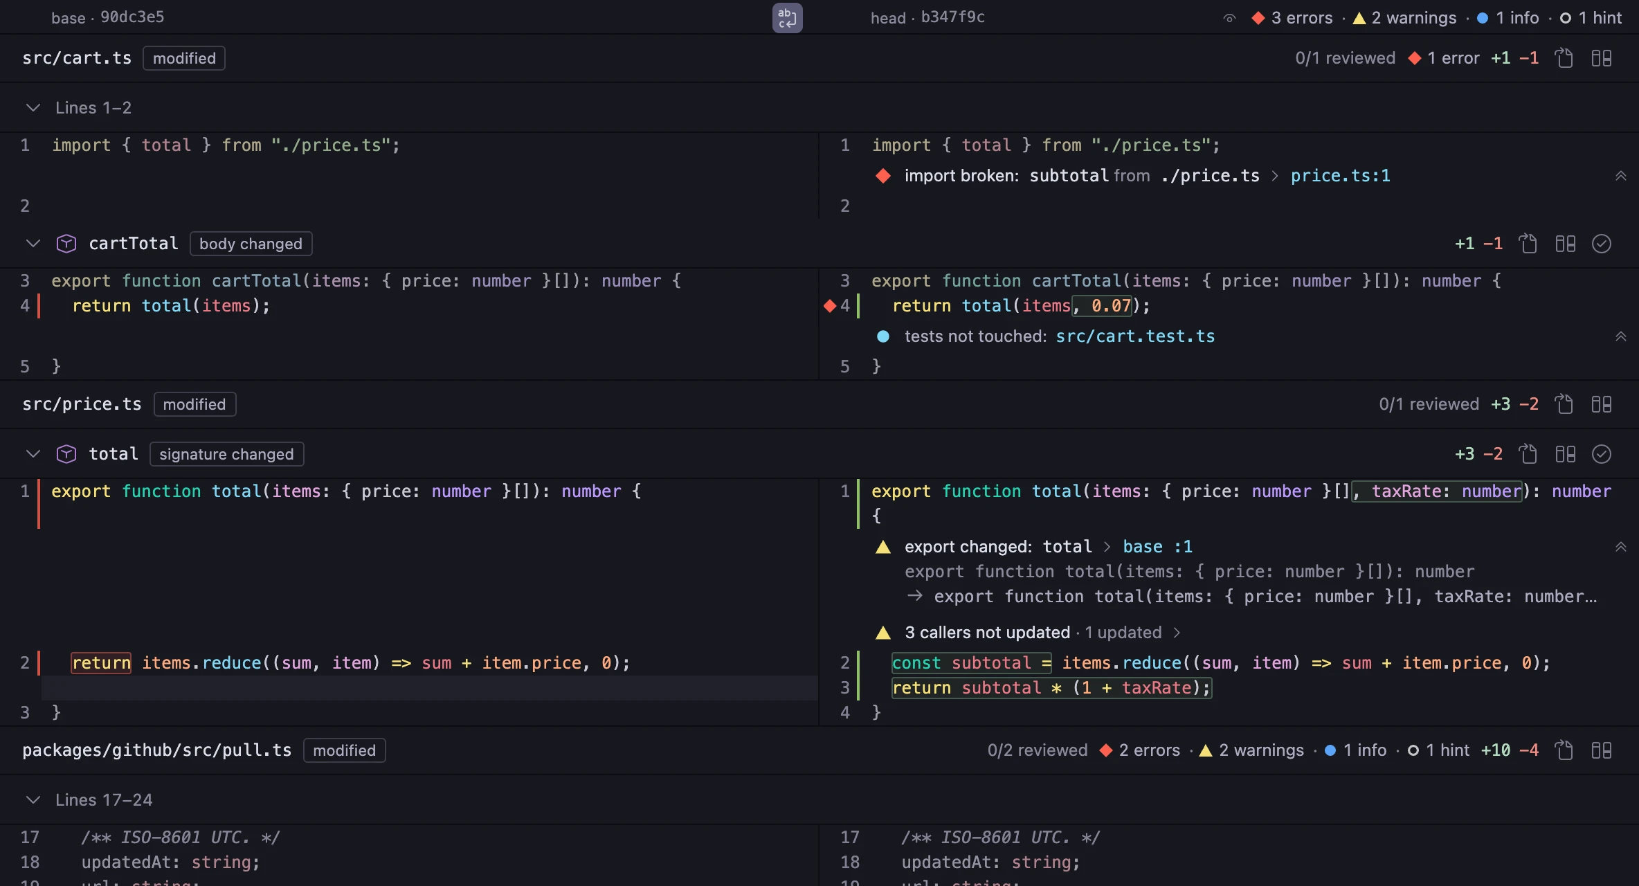
Task: Collapse the export changed warning
Action: [x=1620, y=547]
